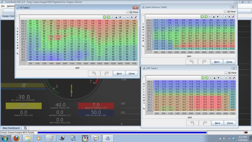Select the 200.0 fuel load bin in VE Table 1

click(23, 21)
